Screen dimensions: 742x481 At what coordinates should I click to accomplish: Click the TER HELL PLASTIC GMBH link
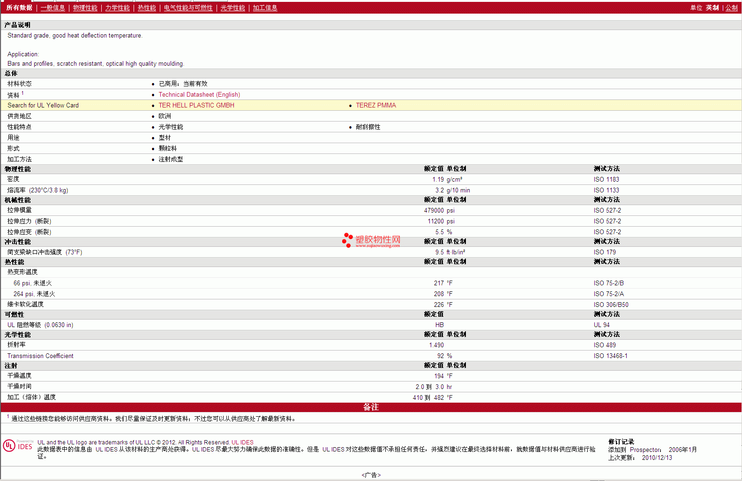[196, 105]
